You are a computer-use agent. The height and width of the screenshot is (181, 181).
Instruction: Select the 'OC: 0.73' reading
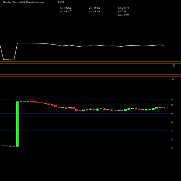[x=124, y=8]
